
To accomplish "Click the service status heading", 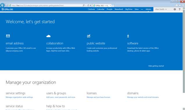I will pos(14,106).
